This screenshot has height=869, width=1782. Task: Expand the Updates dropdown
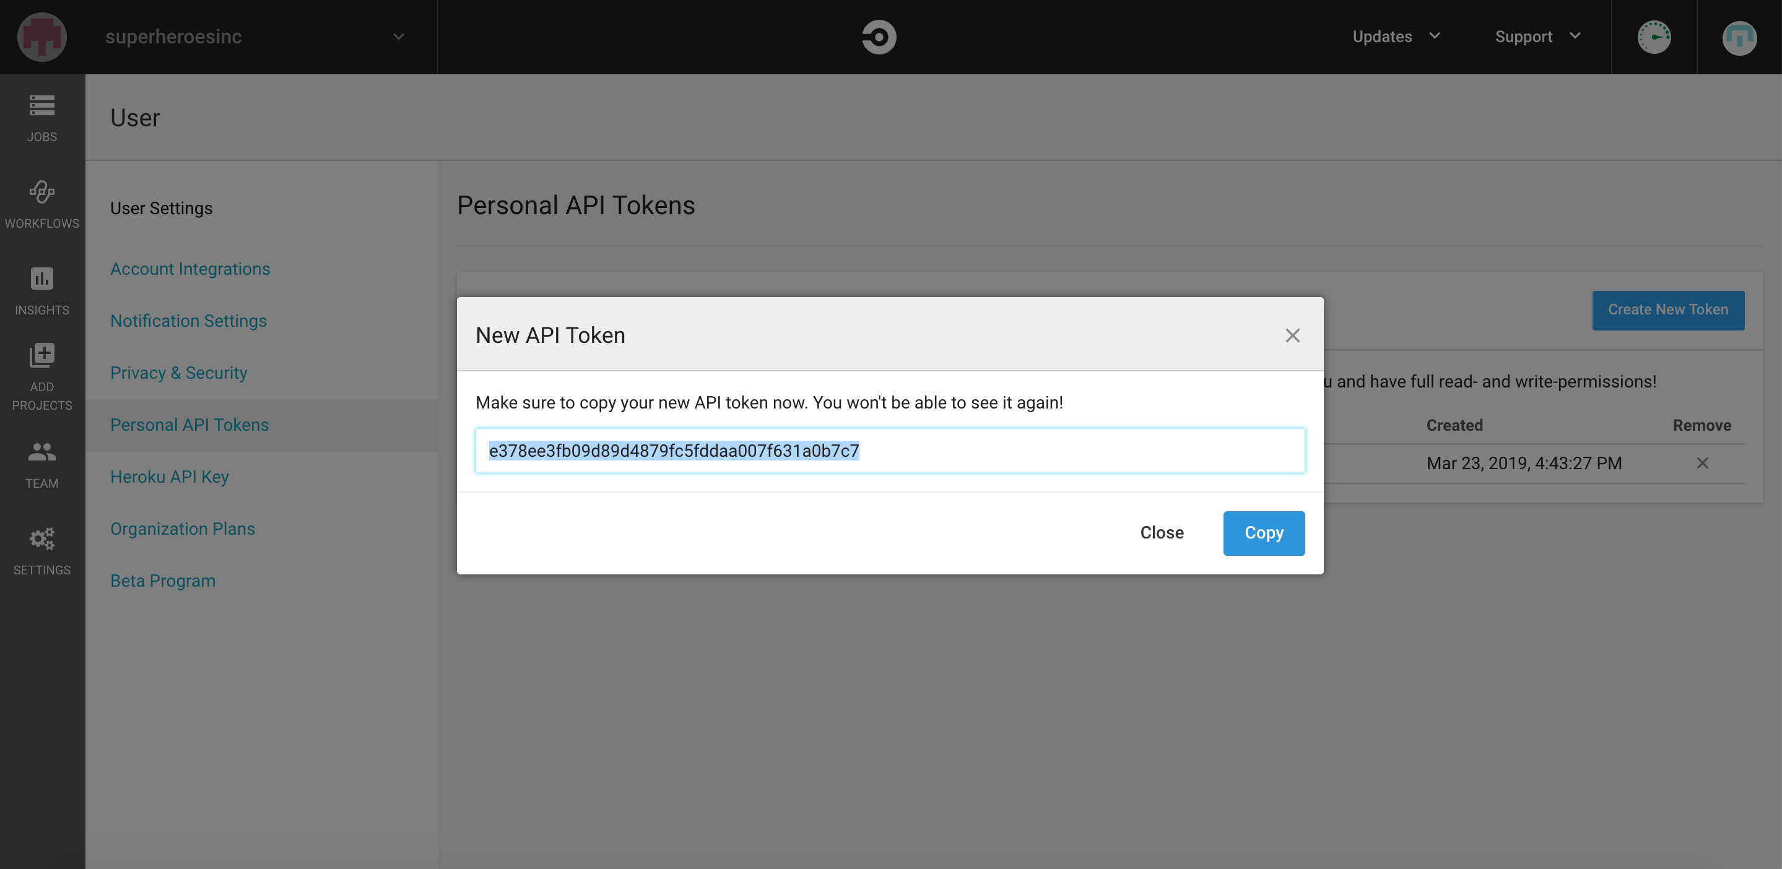tap(1396, 37)
